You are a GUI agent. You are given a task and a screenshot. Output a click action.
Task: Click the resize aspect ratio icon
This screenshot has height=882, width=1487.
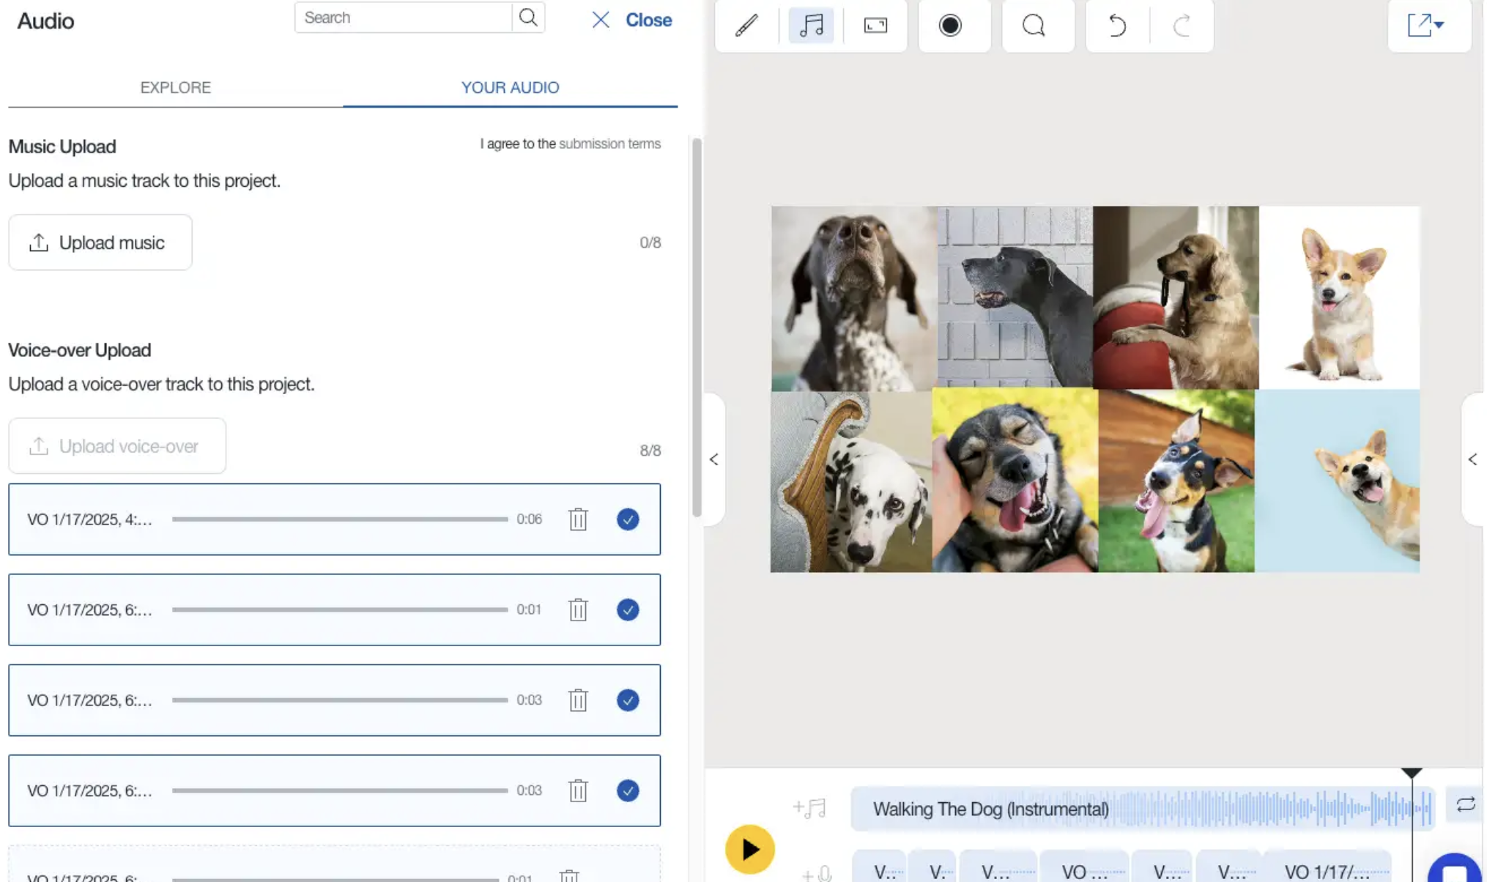click(875, 26)
